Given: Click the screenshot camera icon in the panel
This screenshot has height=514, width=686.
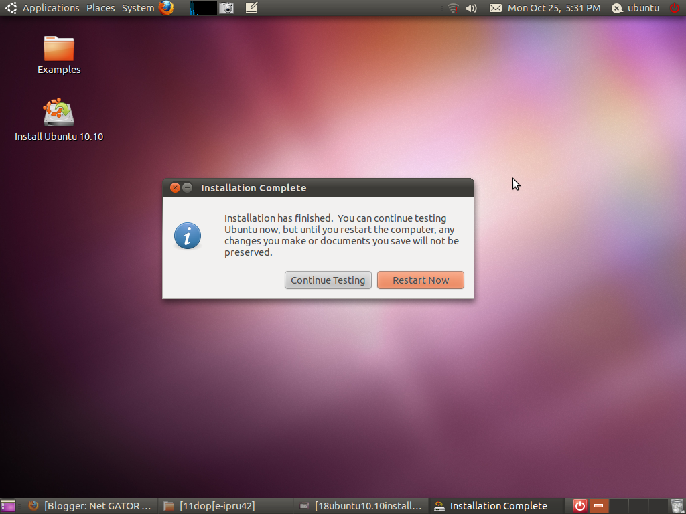Looking at the screenshot, I should click(x=227, y=8).
